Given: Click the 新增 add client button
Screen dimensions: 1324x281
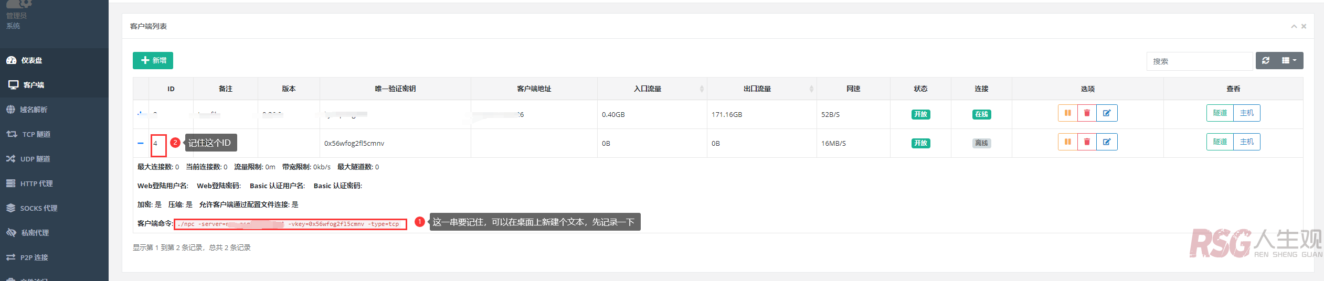Looking at the screenshot, I should (x=153, y=60).
